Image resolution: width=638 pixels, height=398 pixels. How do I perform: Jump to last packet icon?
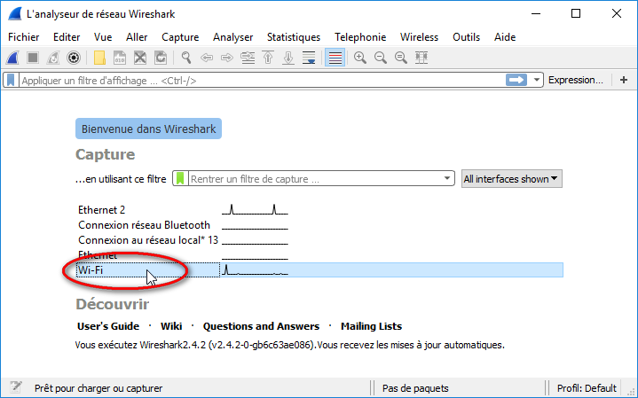[x=288, y=58]
